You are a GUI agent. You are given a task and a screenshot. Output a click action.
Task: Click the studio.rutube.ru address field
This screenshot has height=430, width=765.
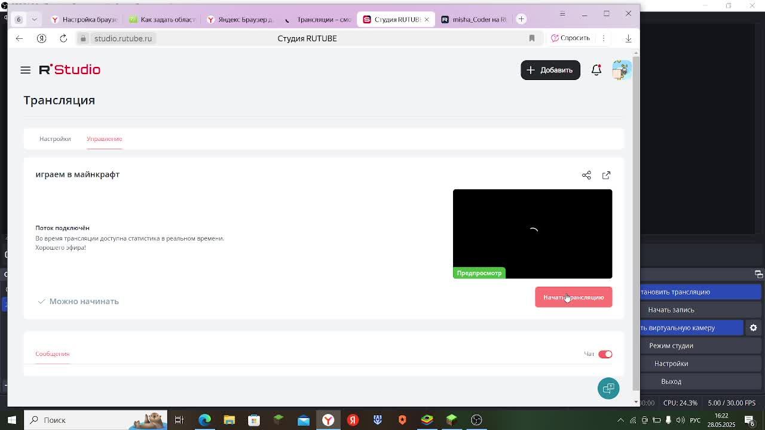point(123,38)
